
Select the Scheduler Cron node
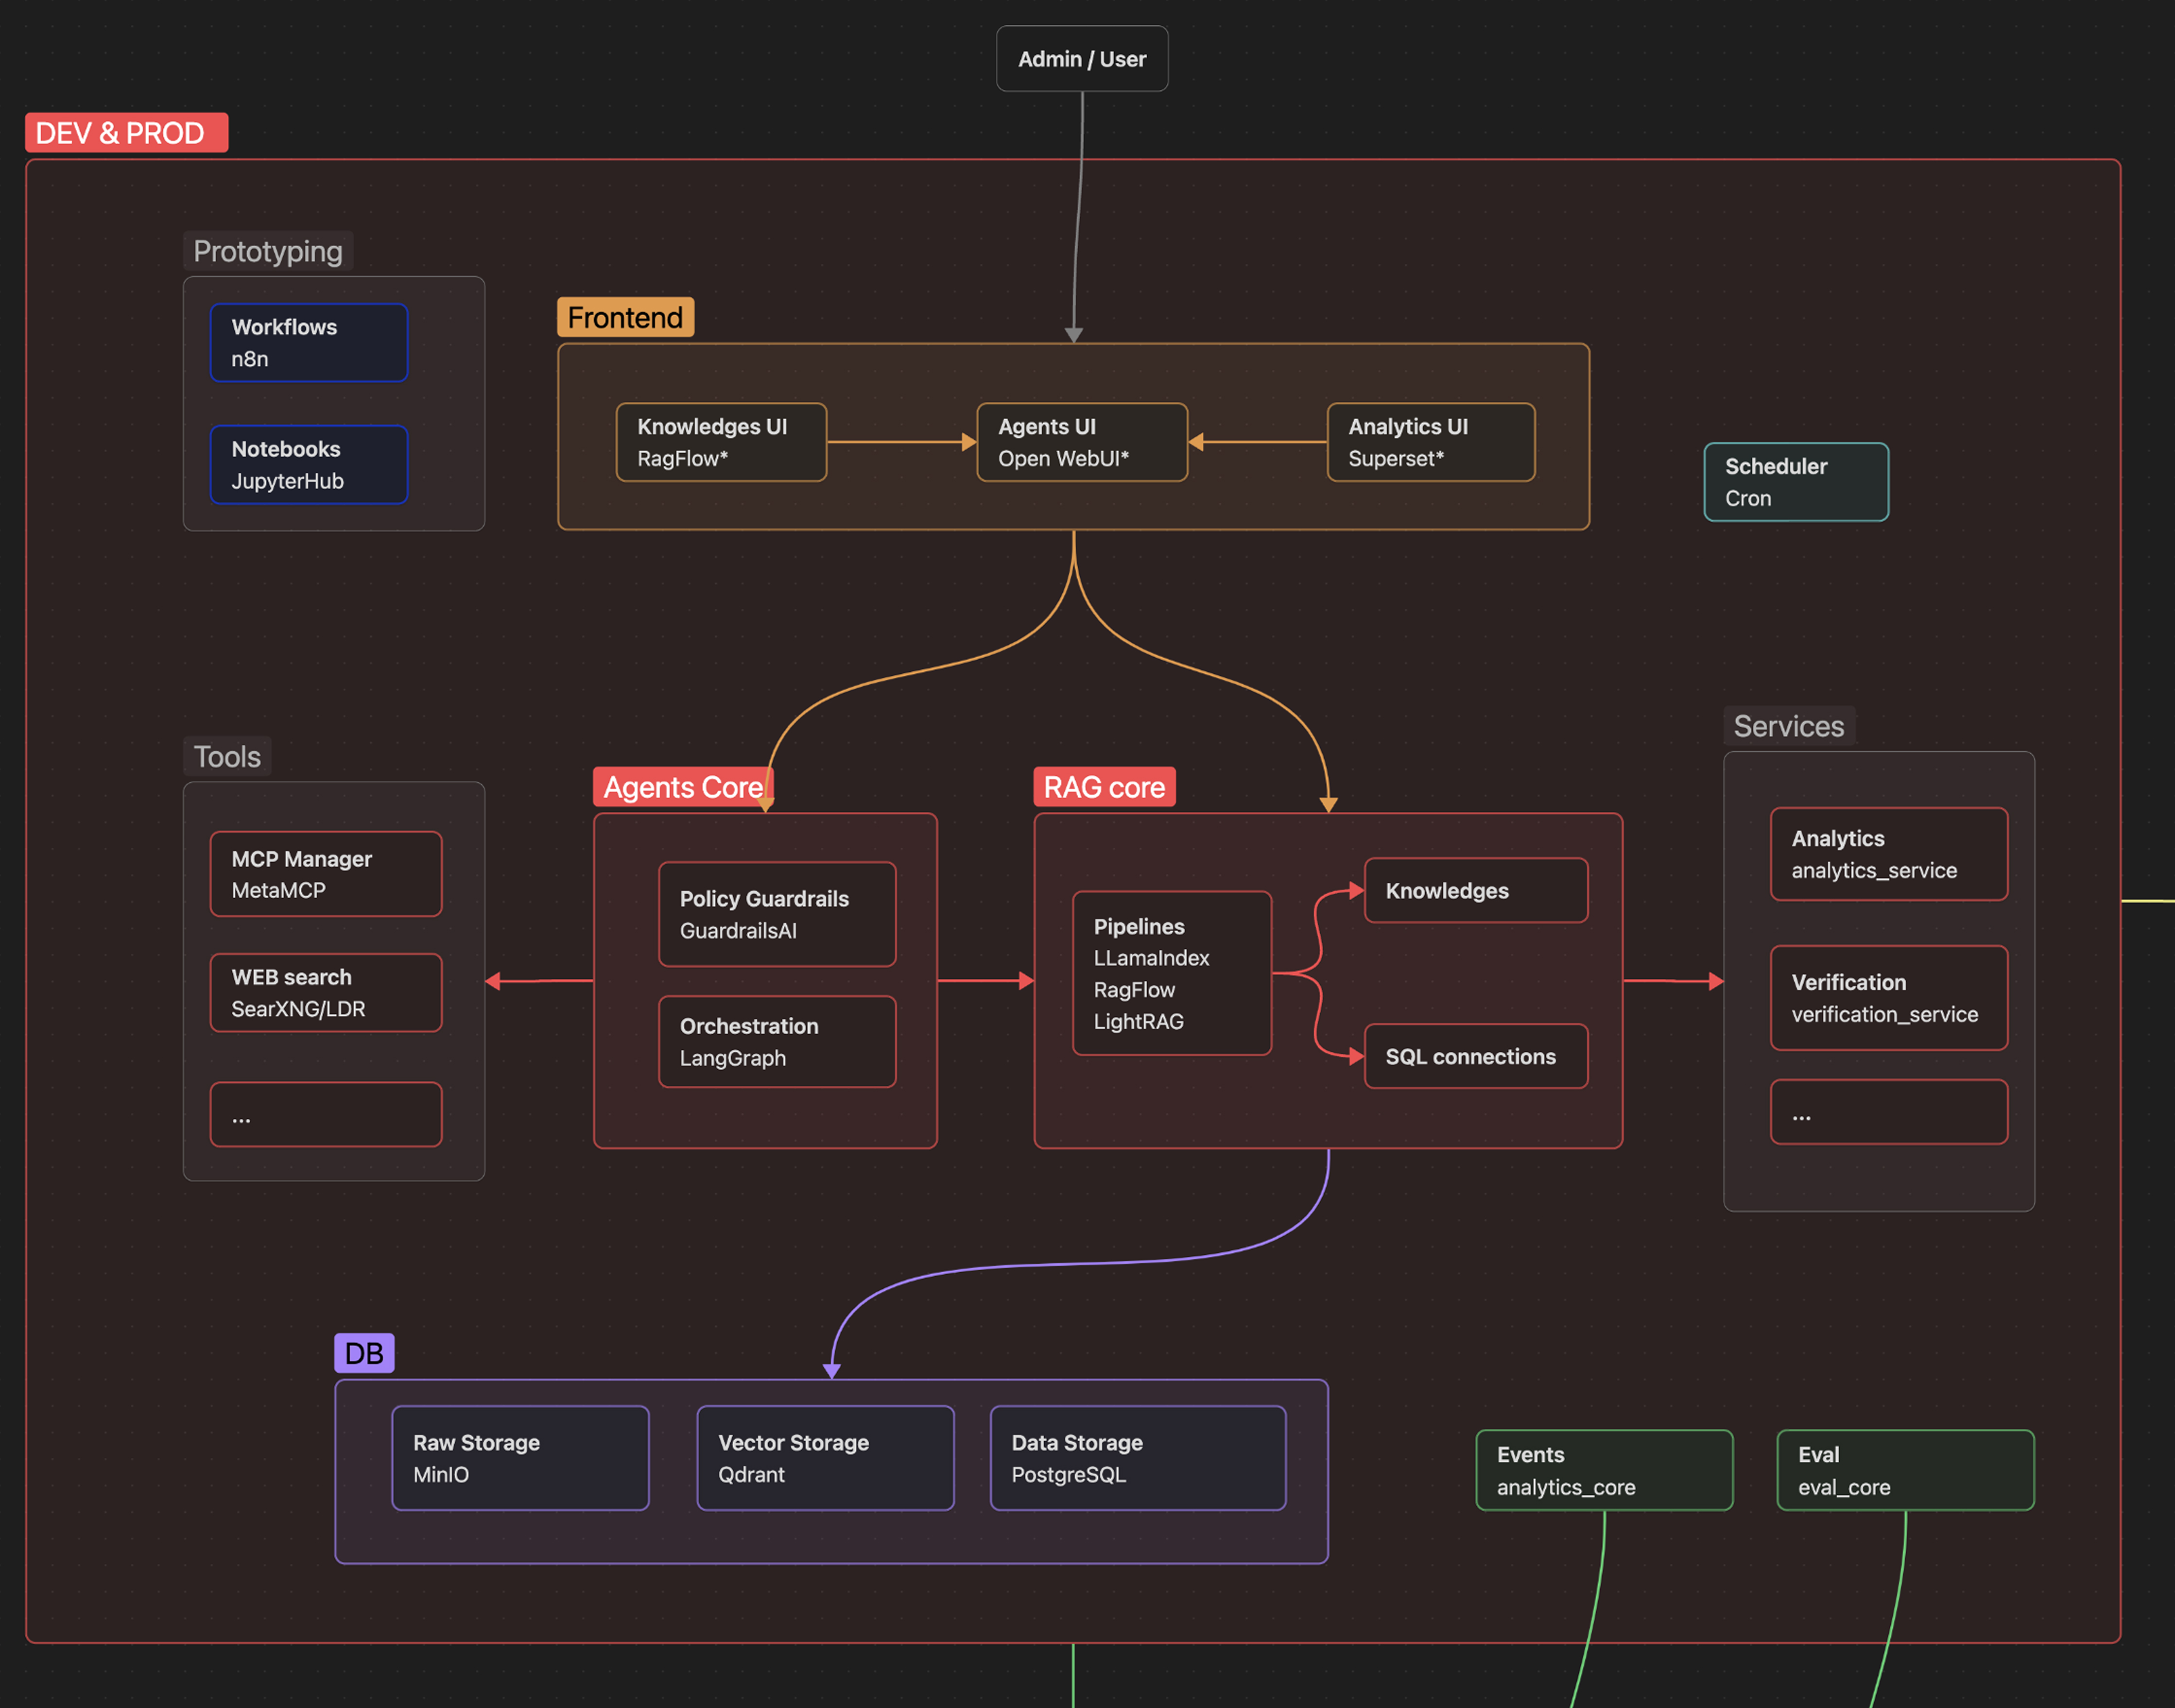pyautogui.click(x=1796, y=482)
